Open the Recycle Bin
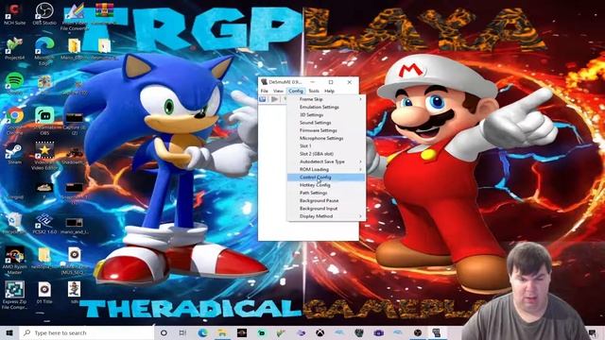The image size is (605, 340). (15, 224)
